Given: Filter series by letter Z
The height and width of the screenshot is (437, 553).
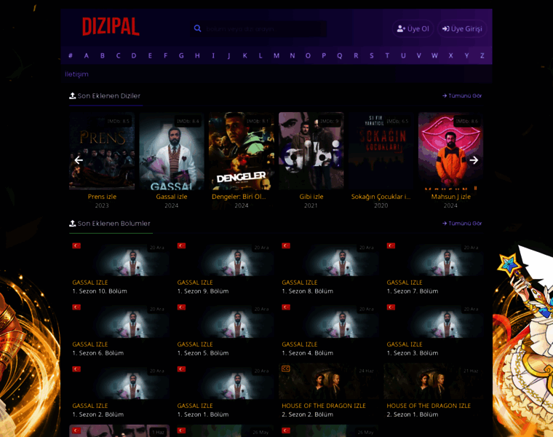Looking at the screenshot, I should pos(482,55).
